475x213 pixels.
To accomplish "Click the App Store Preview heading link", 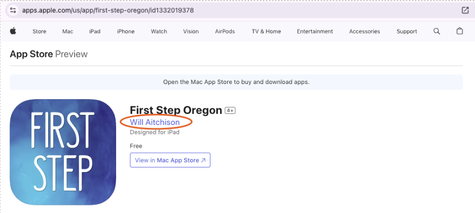I will coord(49,54).
